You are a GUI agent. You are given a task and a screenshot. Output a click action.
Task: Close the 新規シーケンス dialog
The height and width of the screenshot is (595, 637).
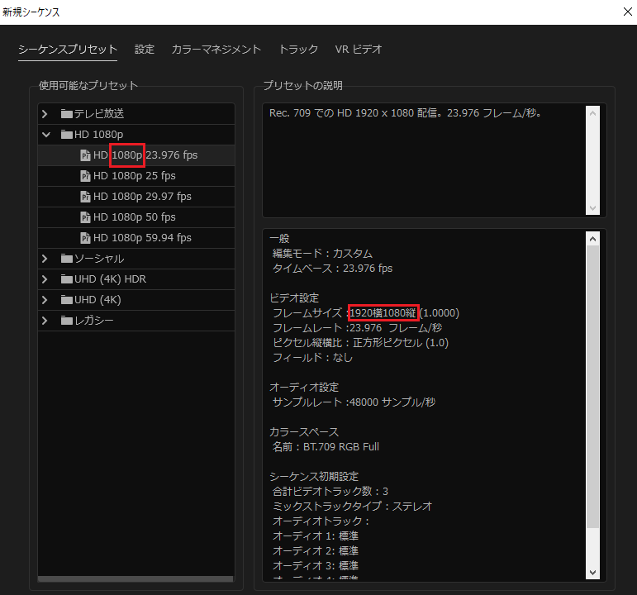pos(627,12)
